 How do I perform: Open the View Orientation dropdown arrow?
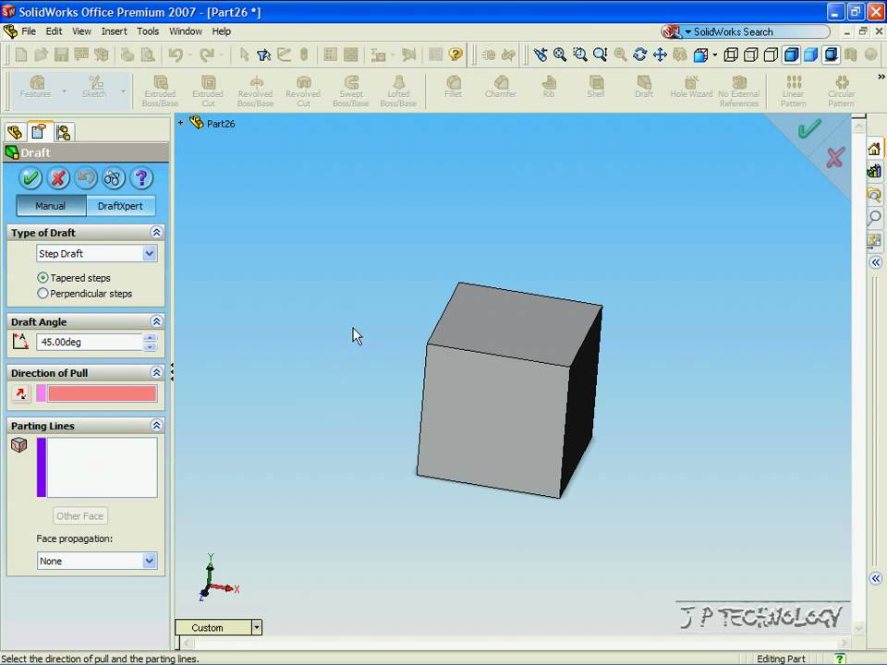[715, 54]
